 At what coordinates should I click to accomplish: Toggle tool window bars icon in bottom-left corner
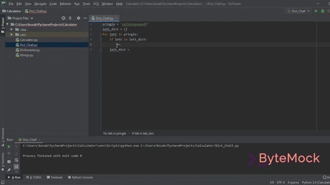[3, 182]
